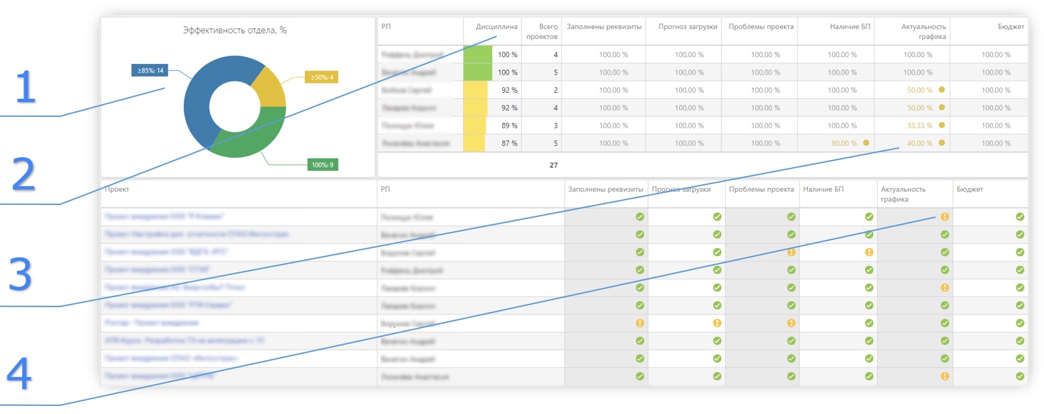This screenshot has width=1044, height=414.
Task: Click the last visible row's Актуальность графика warning icon
Action: pos(944,376)
